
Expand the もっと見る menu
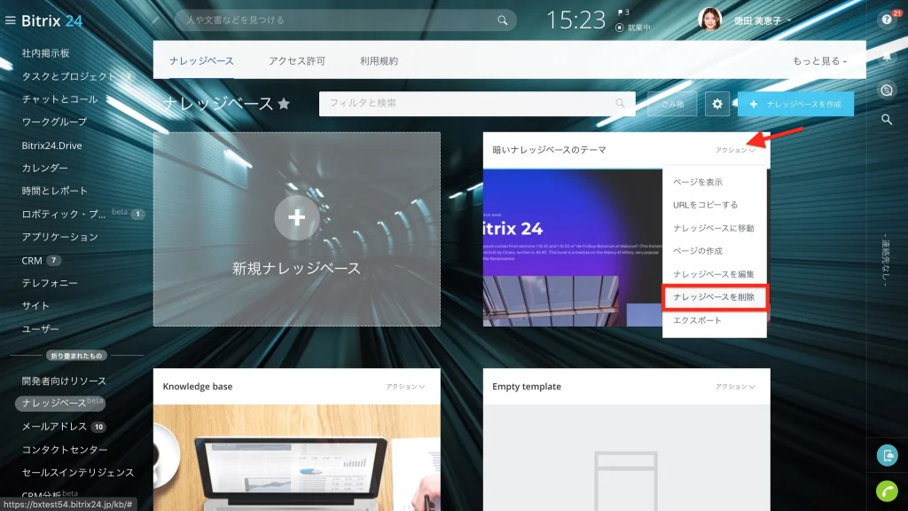click(x=819, y=61)
